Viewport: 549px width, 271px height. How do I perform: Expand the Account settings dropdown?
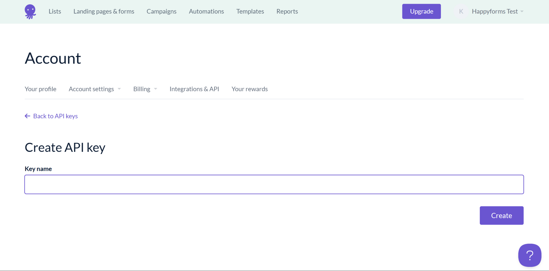[94, 89]
